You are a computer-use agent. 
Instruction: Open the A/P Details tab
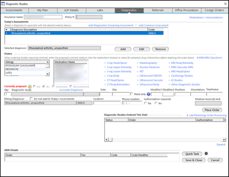click(x=71, y=10)
